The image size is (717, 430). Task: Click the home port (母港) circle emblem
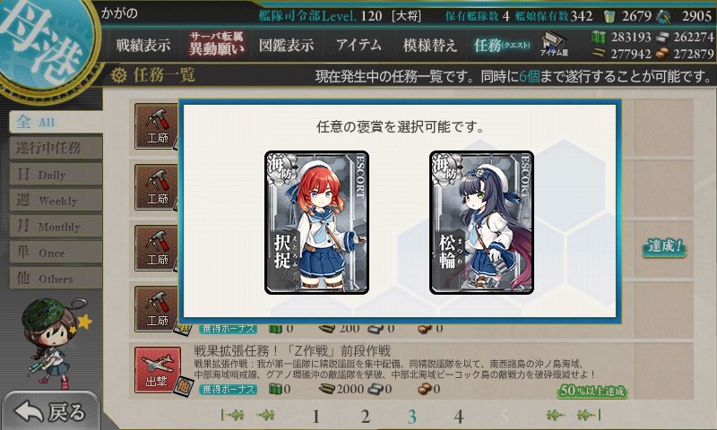pyautogui.click(x=46, y=43)
